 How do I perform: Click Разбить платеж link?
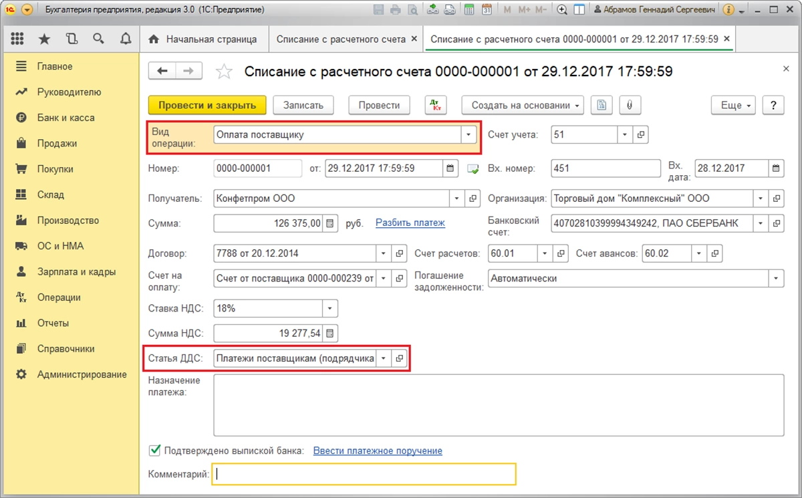click(410, 223)
